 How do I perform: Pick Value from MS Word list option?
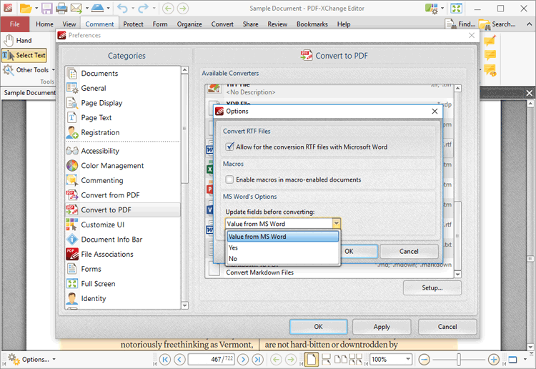pyautogui.click(x=283, y=236)
